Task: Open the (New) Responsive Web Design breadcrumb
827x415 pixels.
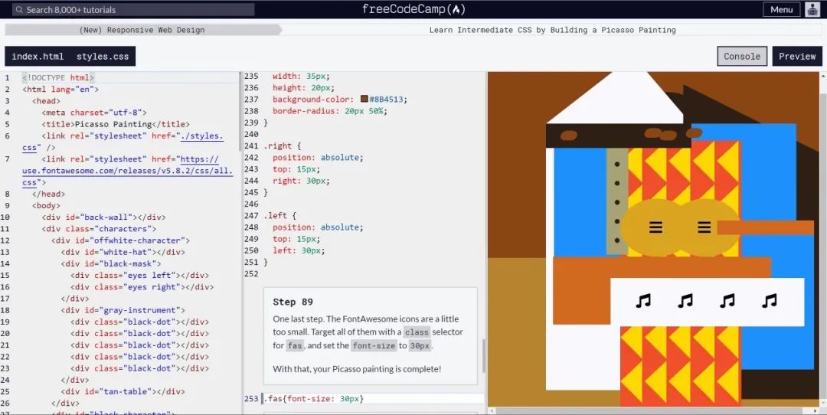Action: (x=142, y=30)
